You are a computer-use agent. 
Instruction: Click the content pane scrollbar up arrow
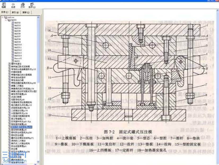(218, 11)
